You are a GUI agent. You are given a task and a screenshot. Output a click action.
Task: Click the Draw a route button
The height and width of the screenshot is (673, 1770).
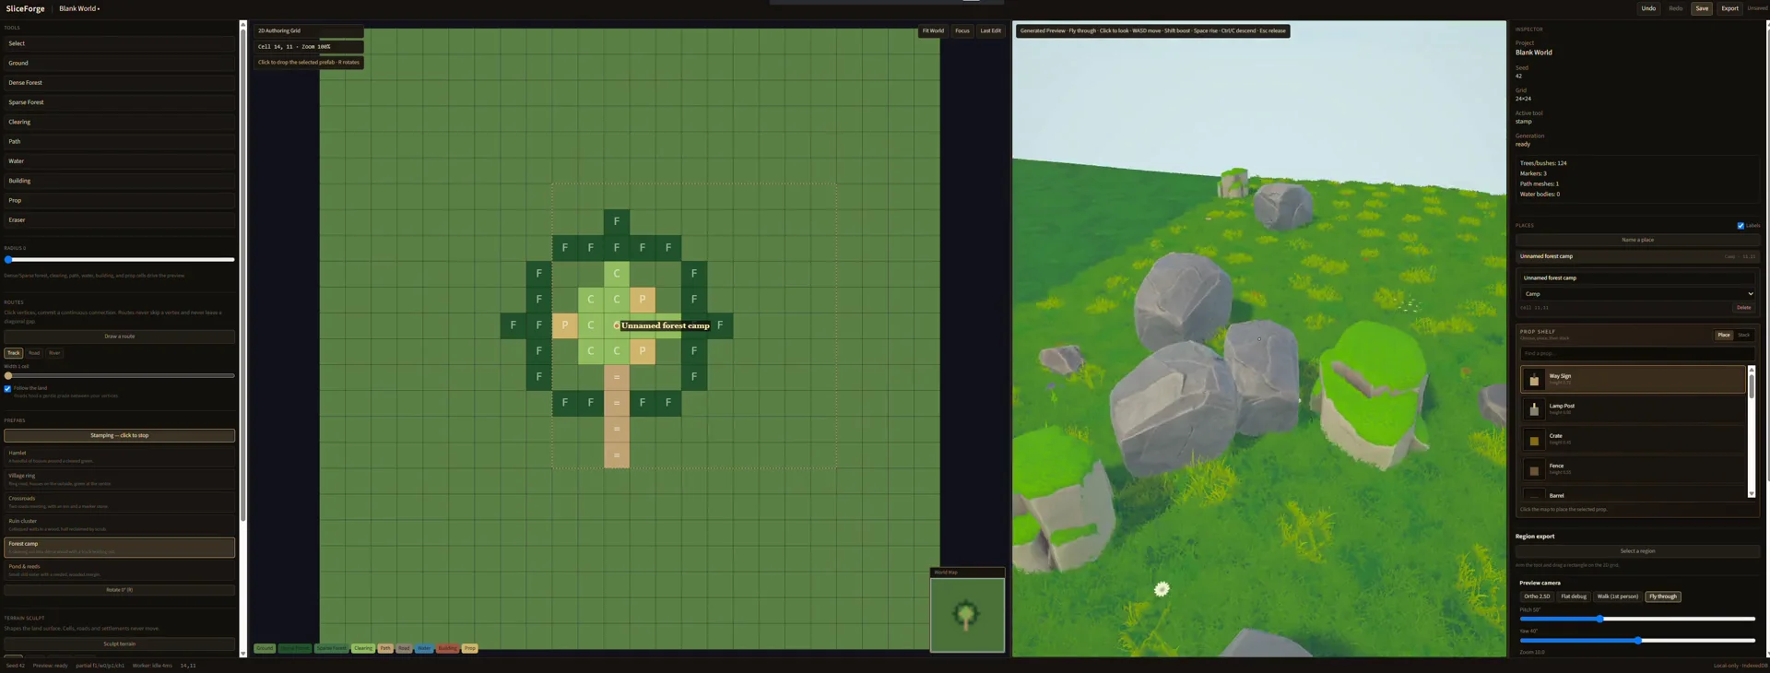click(x=119, y=336)
